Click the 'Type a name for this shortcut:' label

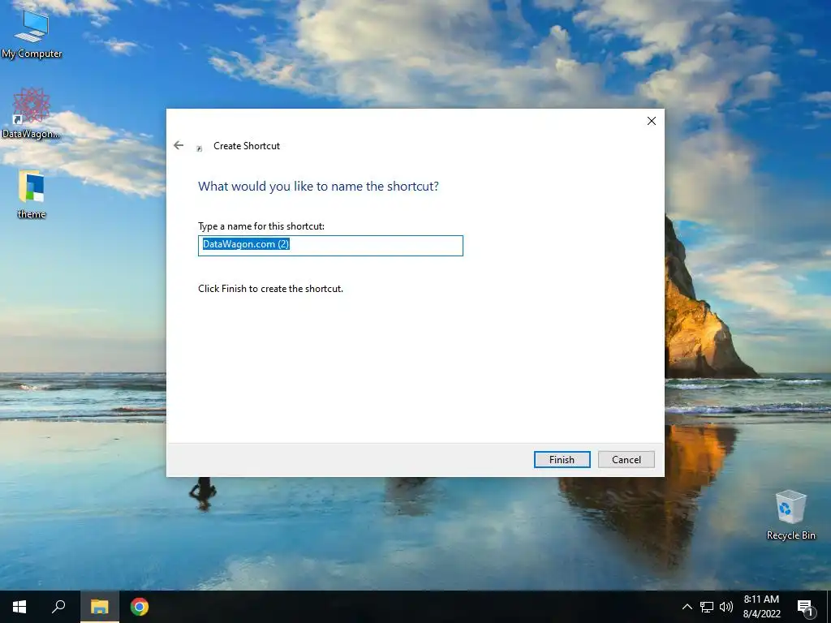coord(261,226)
